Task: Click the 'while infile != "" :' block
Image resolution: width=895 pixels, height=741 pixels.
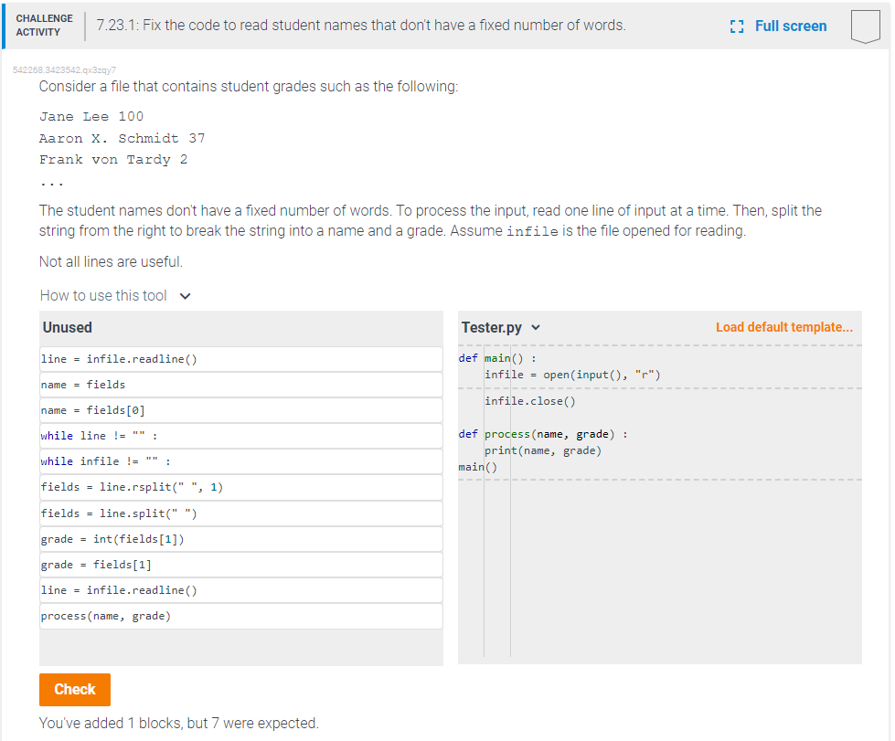Action: 240,461
